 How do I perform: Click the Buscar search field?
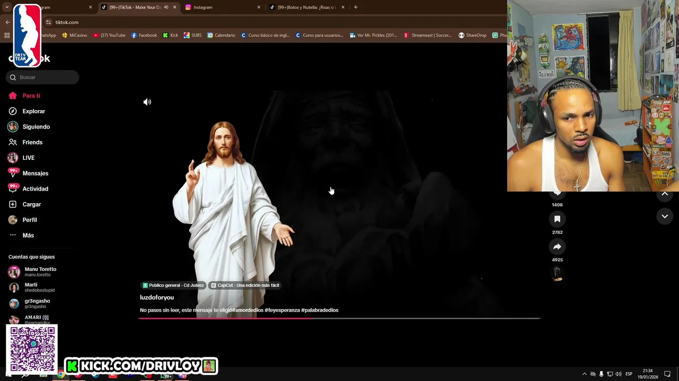coord(42,77)
